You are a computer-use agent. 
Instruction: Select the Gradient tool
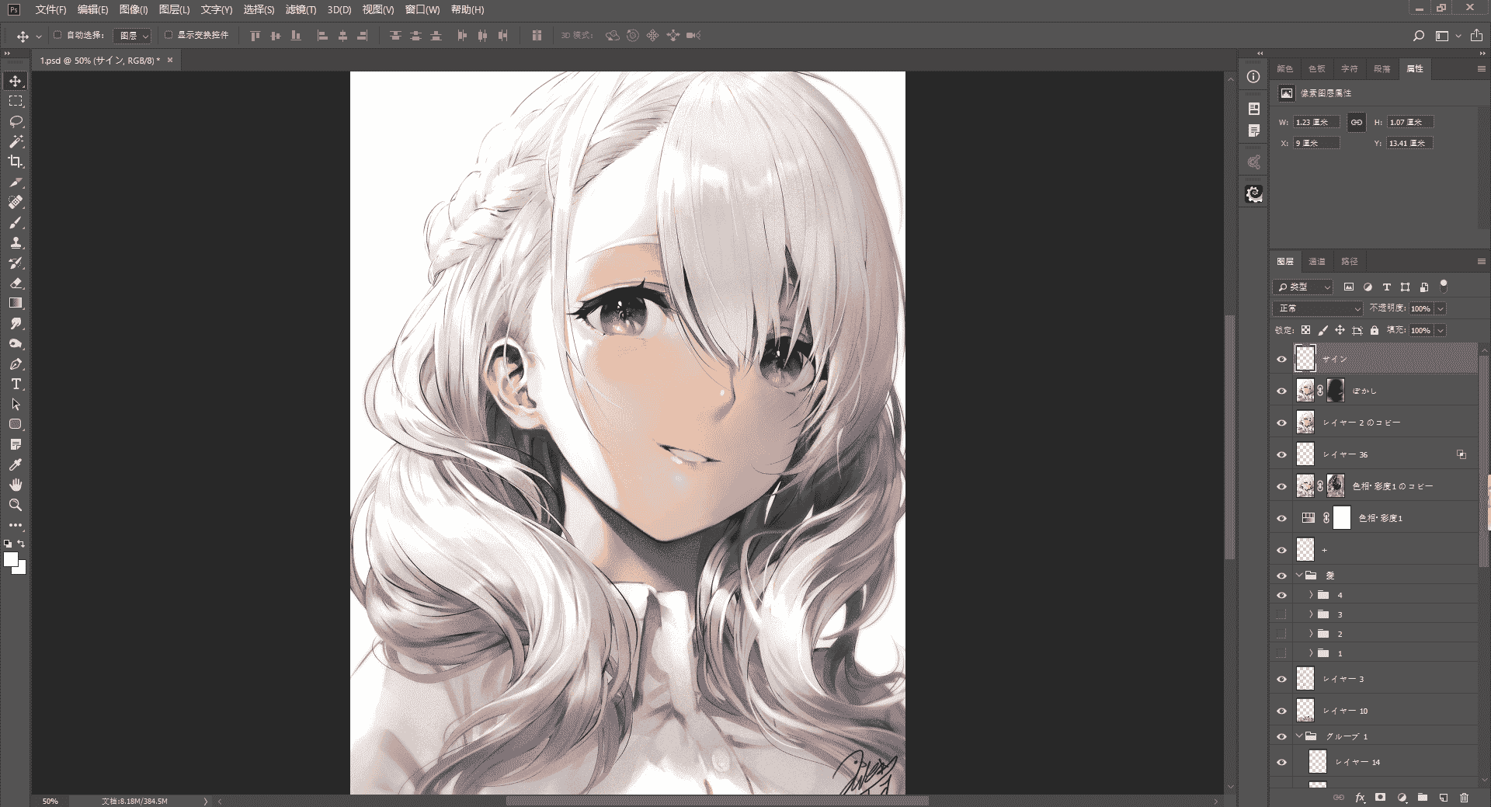coord(16,303)
